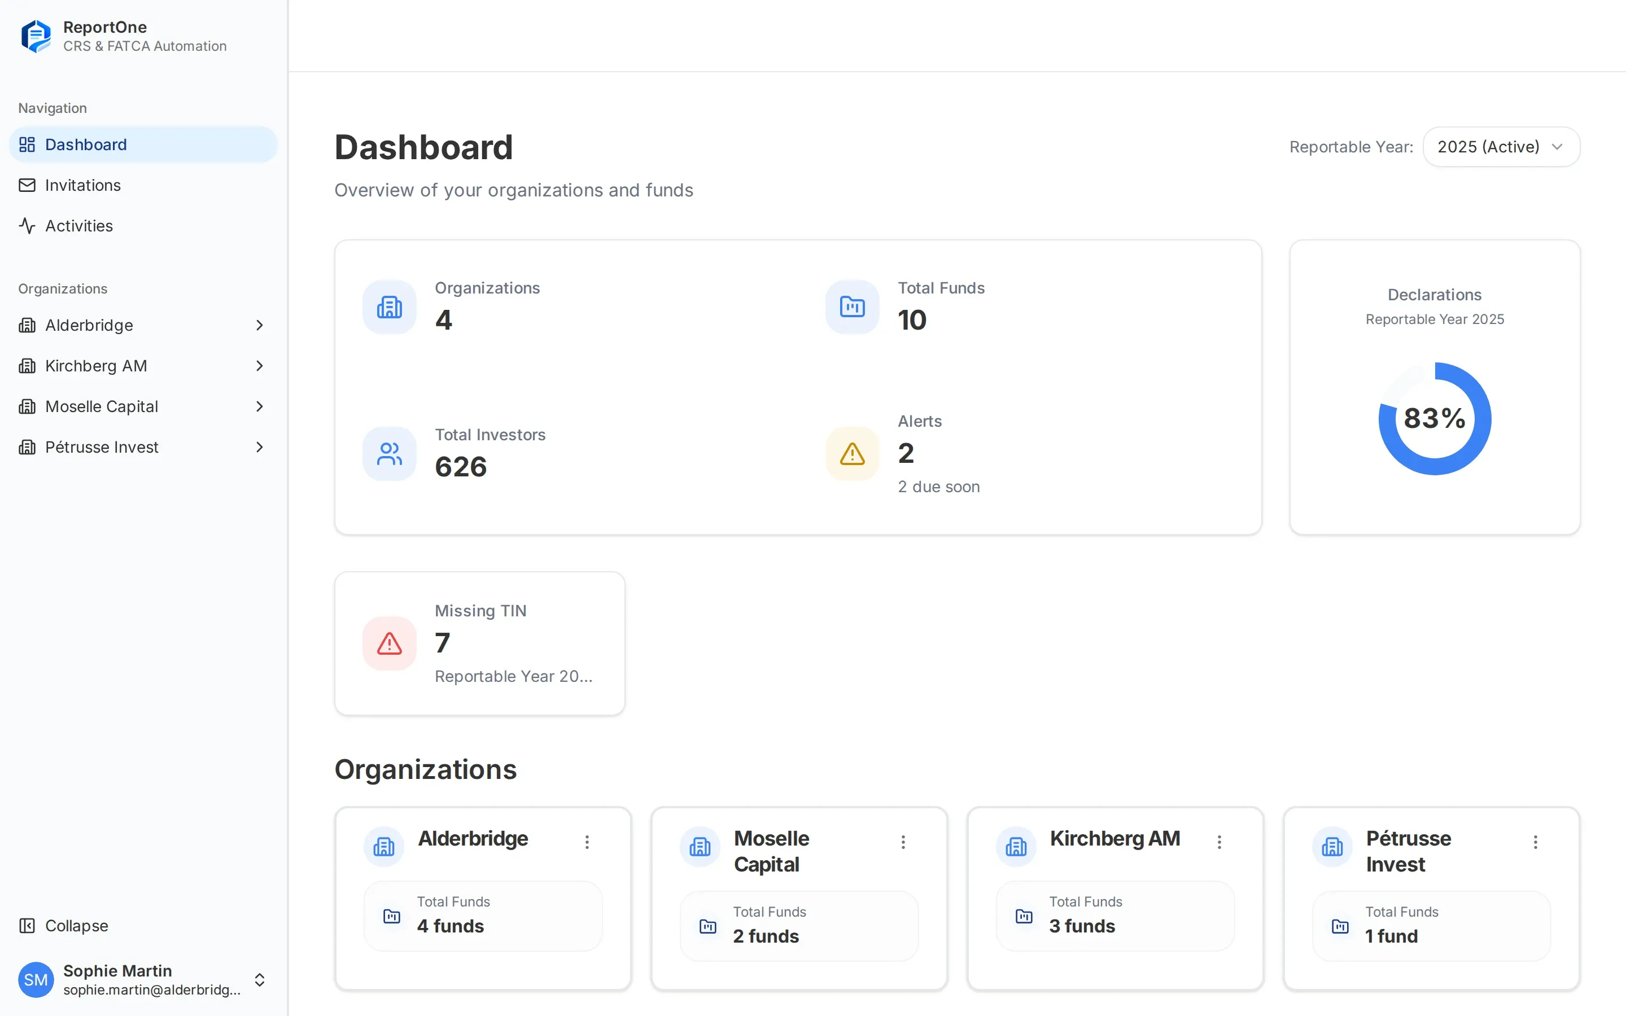Click the 83% declarations progress ring
The image size is (1626, 1016).
1435,419
